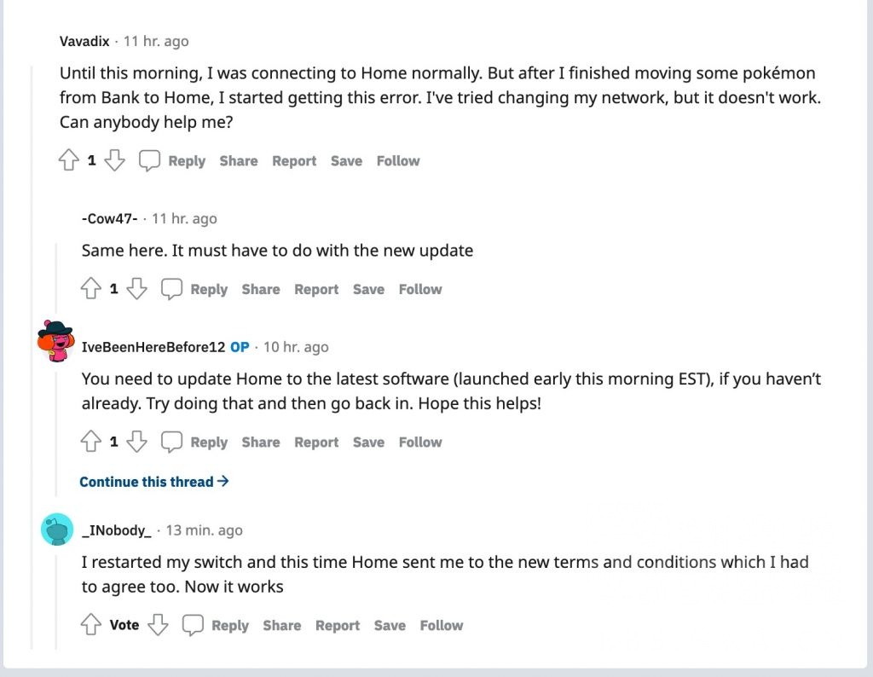
Task: Visit Vavadix's username profile link
Action: [84, 41]
